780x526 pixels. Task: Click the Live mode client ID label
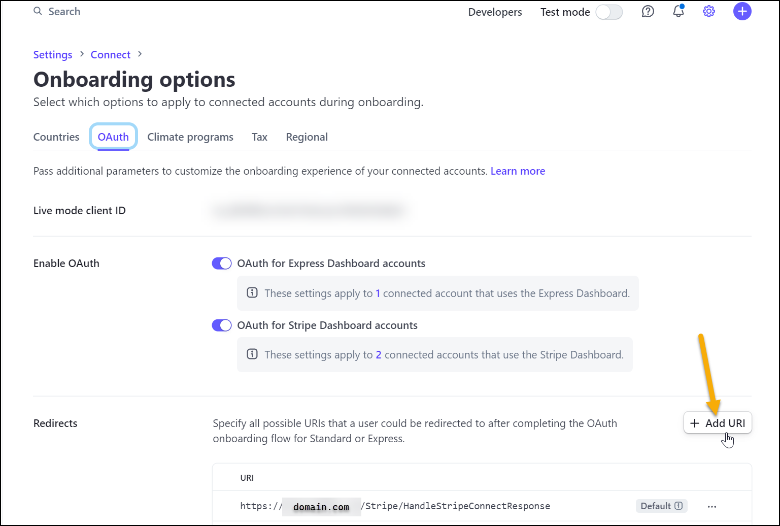coord(80,210)
